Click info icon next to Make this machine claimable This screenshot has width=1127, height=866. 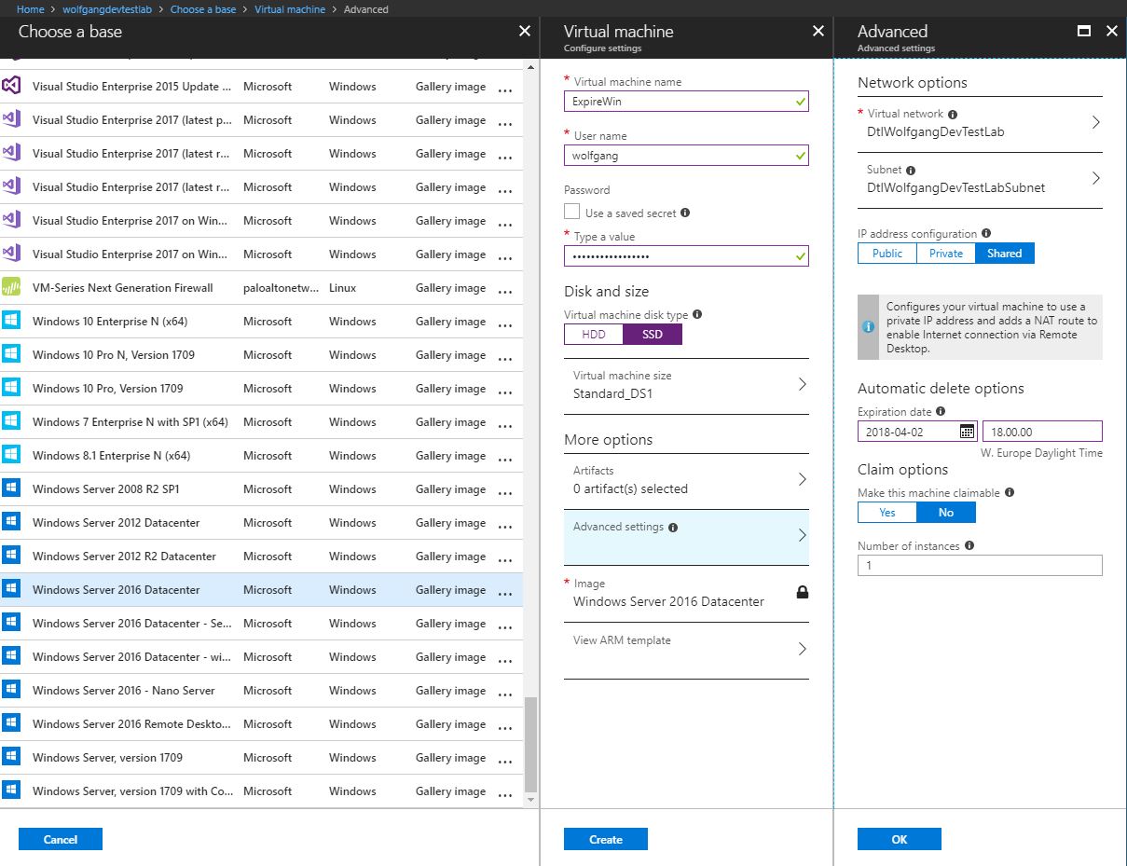pyautogui.click(x=1010, y=492)
